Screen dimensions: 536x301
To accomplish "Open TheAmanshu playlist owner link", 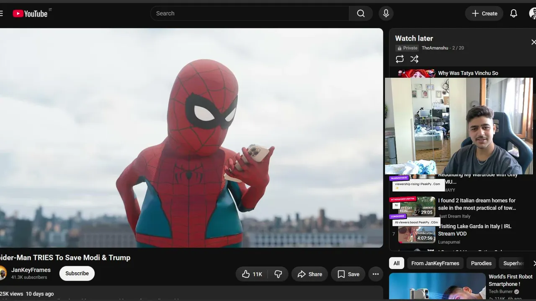I will [435, 48].
